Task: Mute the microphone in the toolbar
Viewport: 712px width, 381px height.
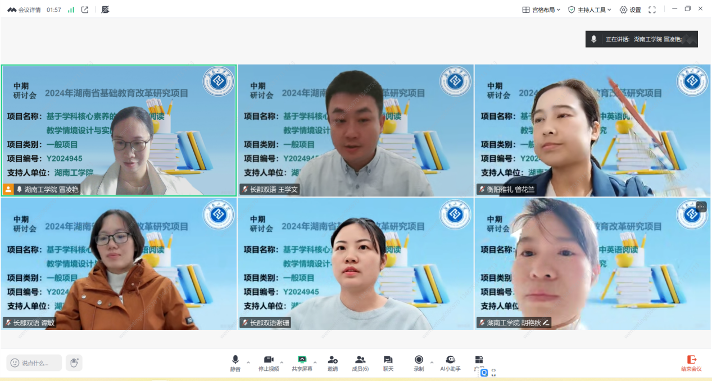Action: coord(235,362)
